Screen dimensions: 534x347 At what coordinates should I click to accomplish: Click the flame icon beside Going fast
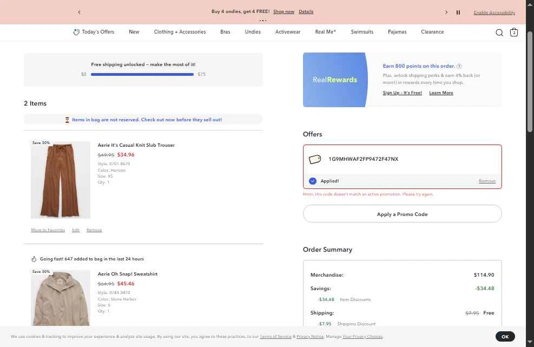click(34, 259)
